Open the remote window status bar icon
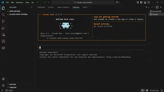Image resolution: width=164 pixels, height=92 pixels. (2, 90)
